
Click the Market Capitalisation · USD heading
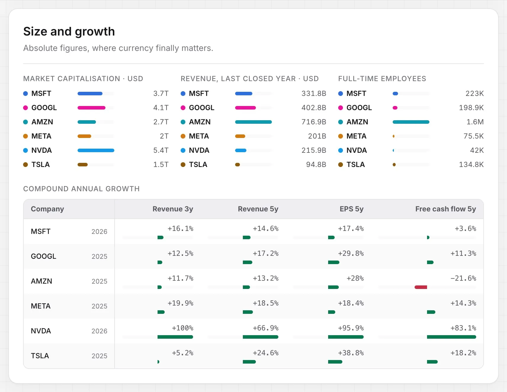pos(83,79)
